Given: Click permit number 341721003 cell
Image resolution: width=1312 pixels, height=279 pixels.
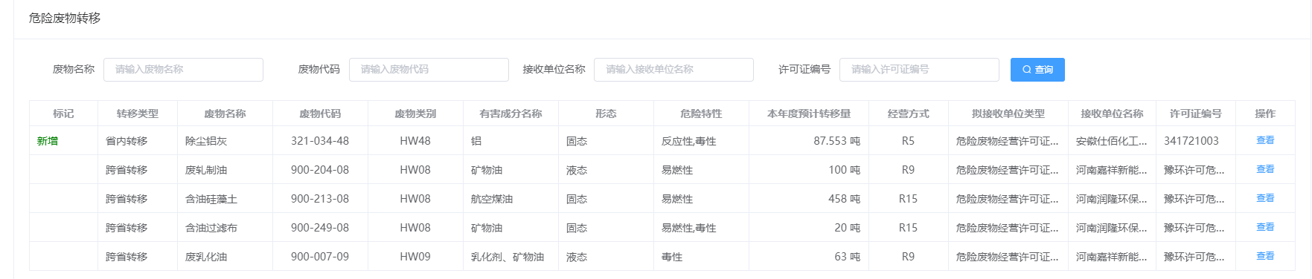Looking at the screenshot, I should click(x=1191, y=141).
